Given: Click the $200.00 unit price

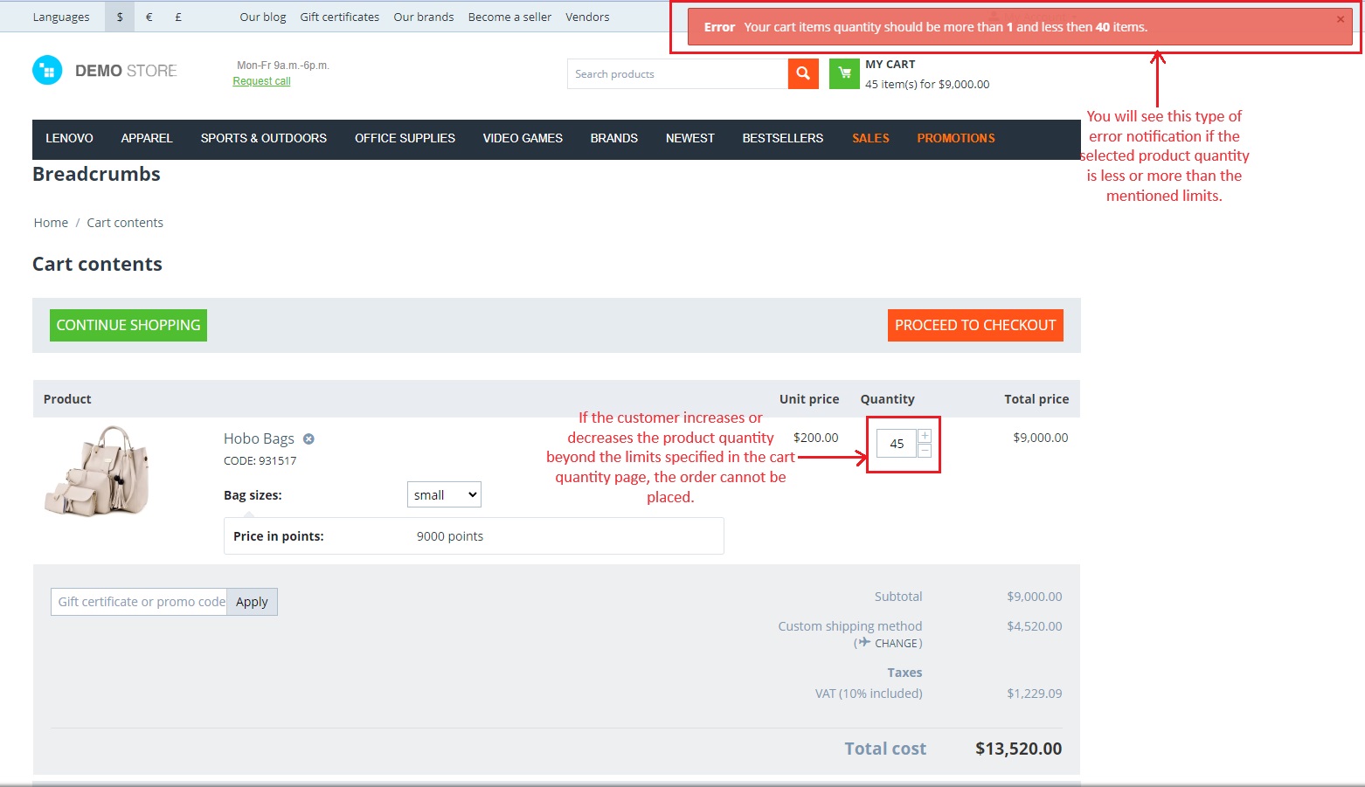Looking at the screenshot, I should pyautogui.click(x=815, y=438).
